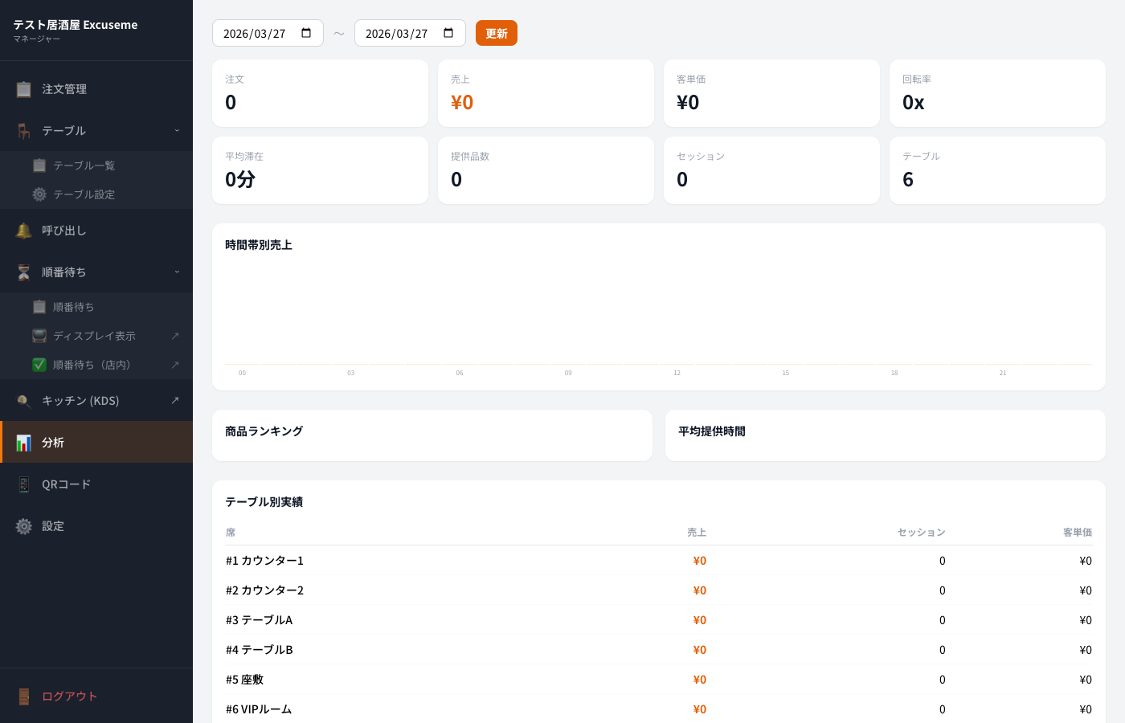Select the 呼び出し bell icon
The width and height of the screenshot is (1125, 723).
coord(23,231)
